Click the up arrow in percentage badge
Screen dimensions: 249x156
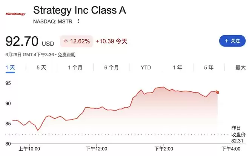click(66, 42)
